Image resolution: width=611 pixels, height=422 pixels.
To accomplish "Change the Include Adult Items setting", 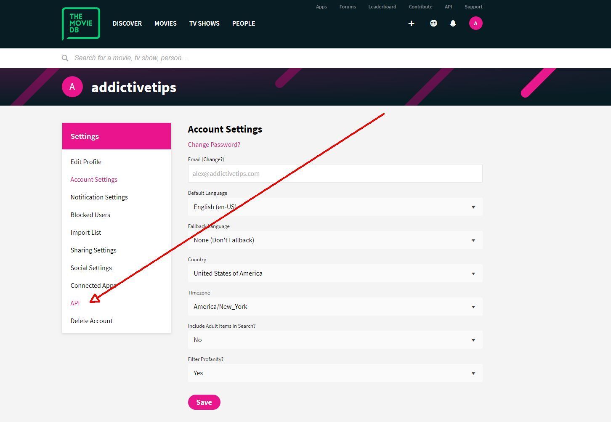I will (335, 340).
